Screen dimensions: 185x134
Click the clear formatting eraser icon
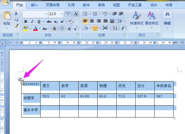[71, 21]
